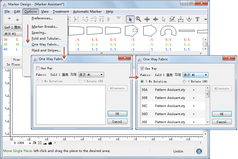Click the up arrow toolbar icon
Screen dimensions: 238x159
9,19
